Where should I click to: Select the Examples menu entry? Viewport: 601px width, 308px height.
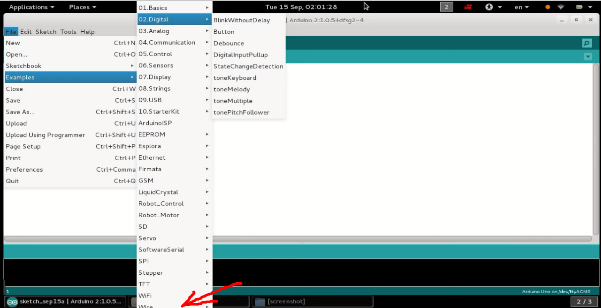(70, 77)
